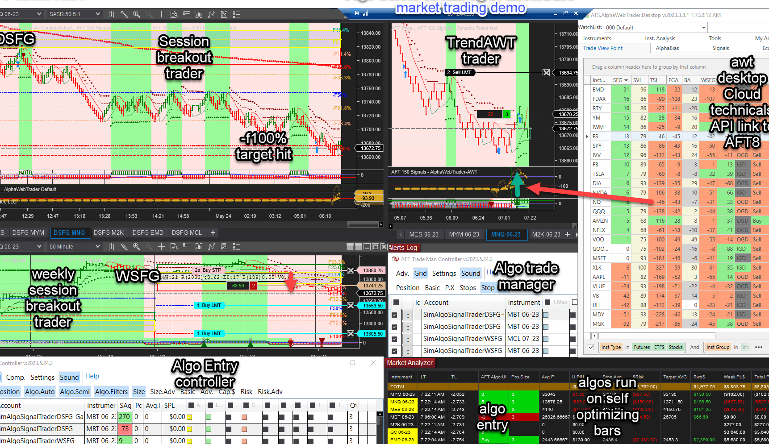Click the zoom-in magnifier icon on top chart toolbar
The width and height of the screenshot is (769, 444).
coord(137,14)
